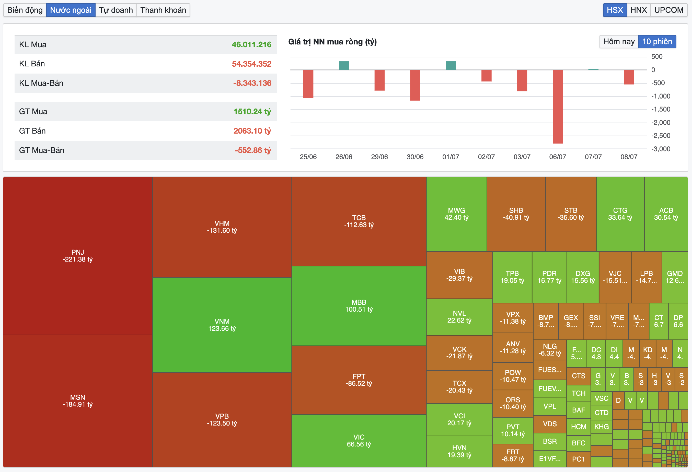The height and width of the screenshot is (472, 692).
Task: Open the MBB treemap tile
Action: coord(359,306)
